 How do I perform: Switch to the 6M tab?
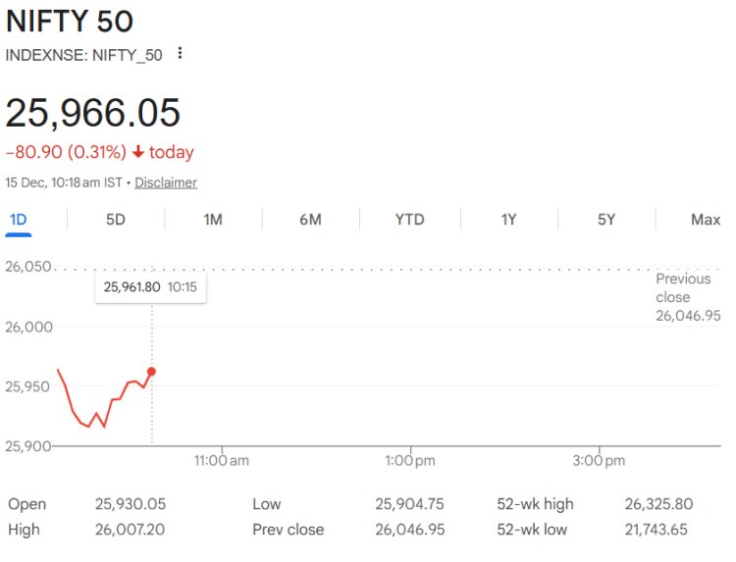[310, 220]
